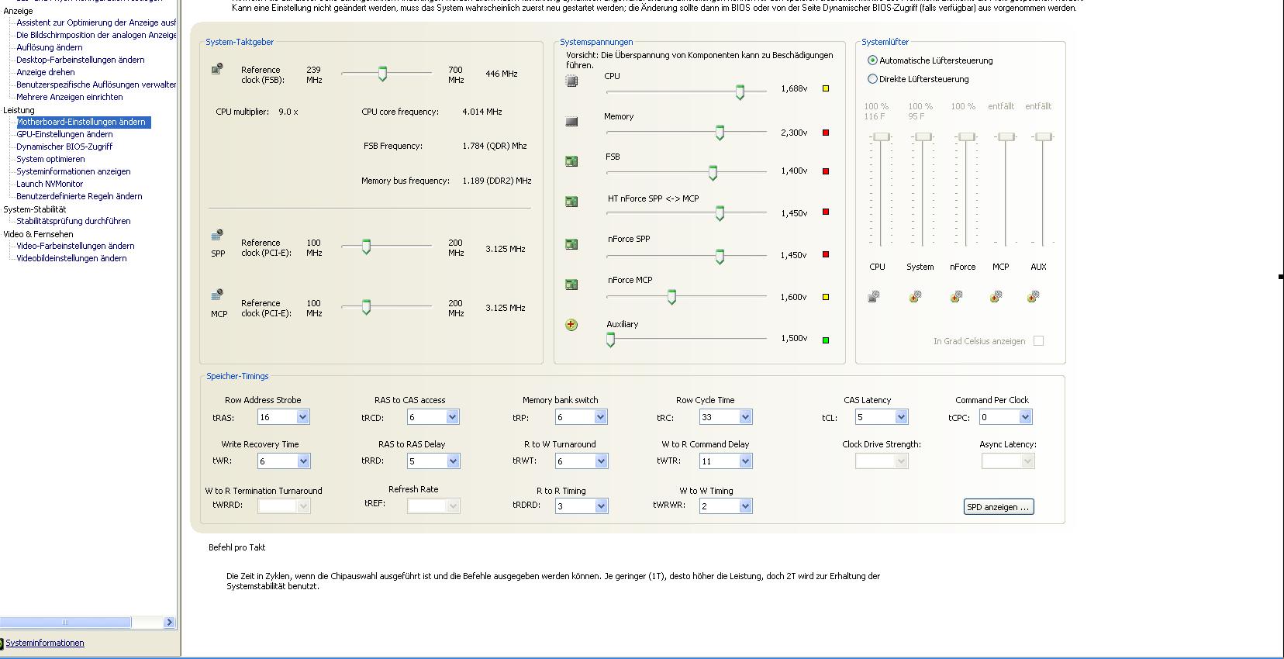Image resolution: width=1284 pixels, height=659 pixels.
Task: Click the Auxiliary voltage plus icon
Action: coord(571,325)
